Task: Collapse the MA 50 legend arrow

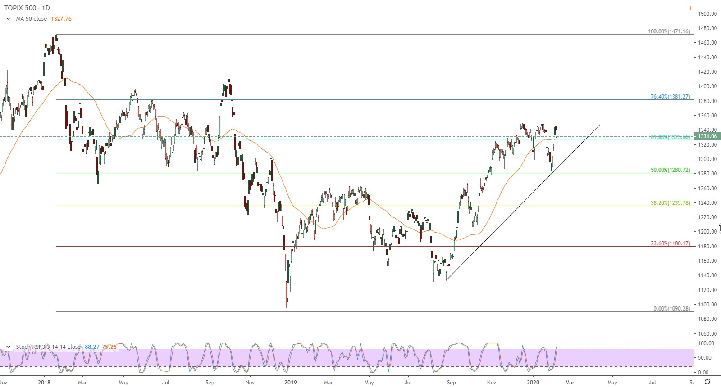Action: tap(8, 19)
